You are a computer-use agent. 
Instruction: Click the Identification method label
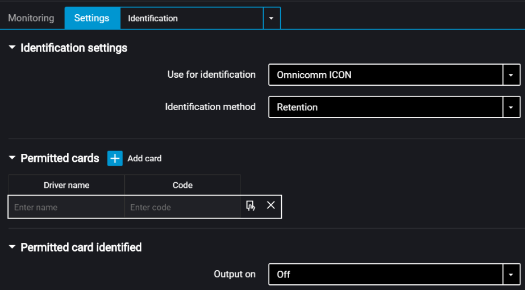coord(210,107)
